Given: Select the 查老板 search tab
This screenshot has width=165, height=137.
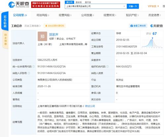Looking at the screenshot, I should [79, 2].
